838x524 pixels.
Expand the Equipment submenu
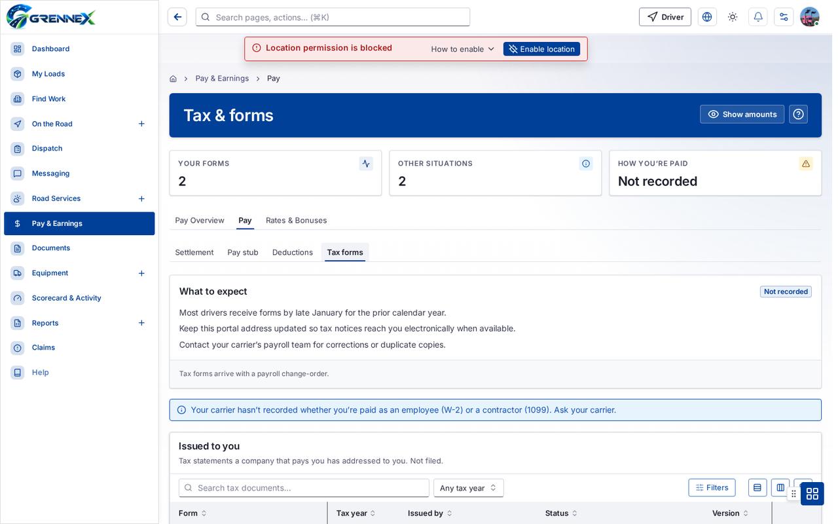pyautogui.click(x=141, y=273)
